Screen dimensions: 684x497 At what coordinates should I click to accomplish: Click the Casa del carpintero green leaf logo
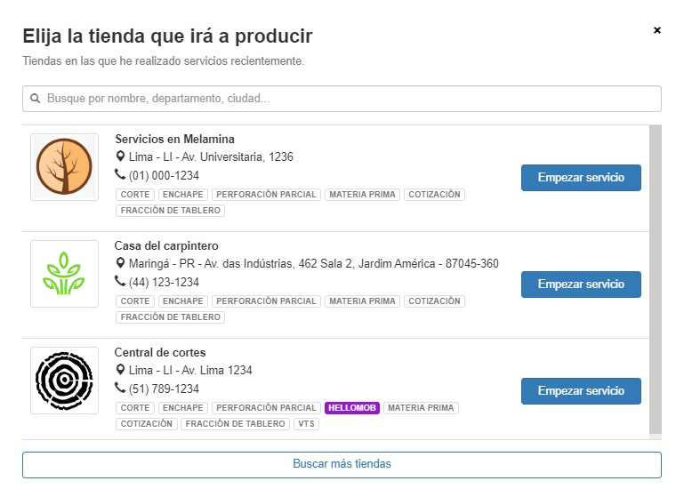click(64, 274)
